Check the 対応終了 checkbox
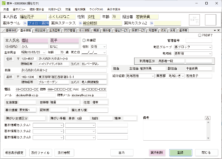Viewport: 222px width, 159px height. (x=200, y=35)
